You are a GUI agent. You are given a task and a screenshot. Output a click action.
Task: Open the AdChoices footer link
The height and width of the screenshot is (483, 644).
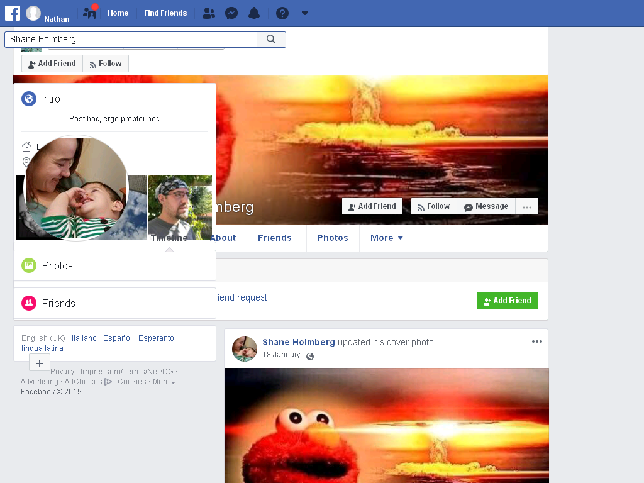(x=84, y=382)
